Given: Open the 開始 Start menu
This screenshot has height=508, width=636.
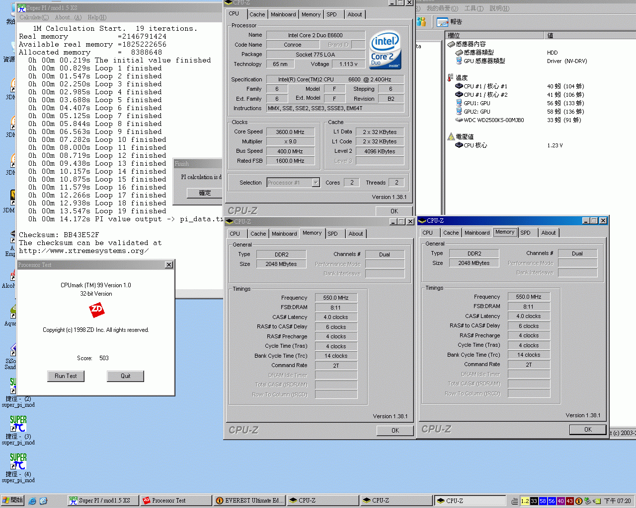Looking at the screenshot, I should point(12,501).
